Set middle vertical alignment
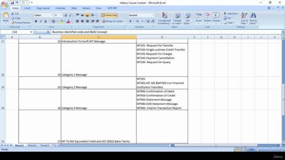 click(x=82, y=15)
